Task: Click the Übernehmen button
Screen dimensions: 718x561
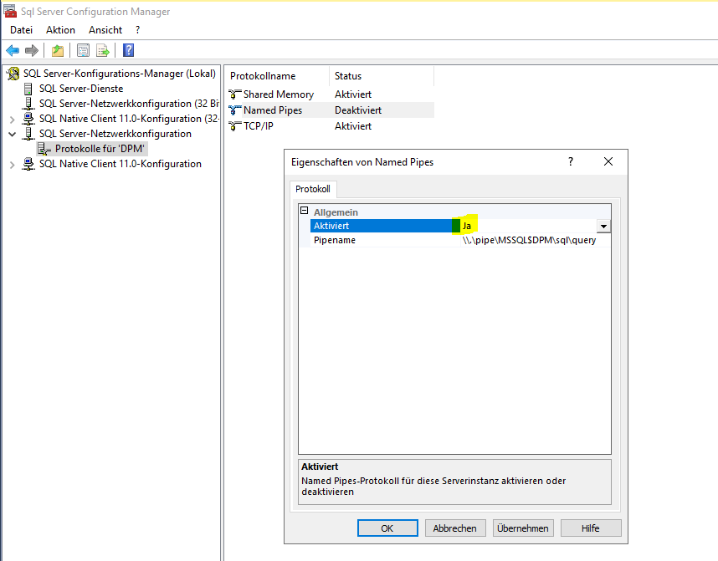Action: pos(523,528)
